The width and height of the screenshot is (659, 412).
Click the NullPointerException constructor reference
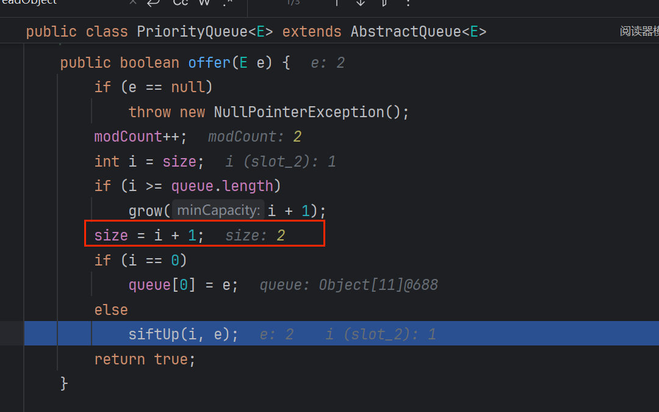[x=298, y=112]
